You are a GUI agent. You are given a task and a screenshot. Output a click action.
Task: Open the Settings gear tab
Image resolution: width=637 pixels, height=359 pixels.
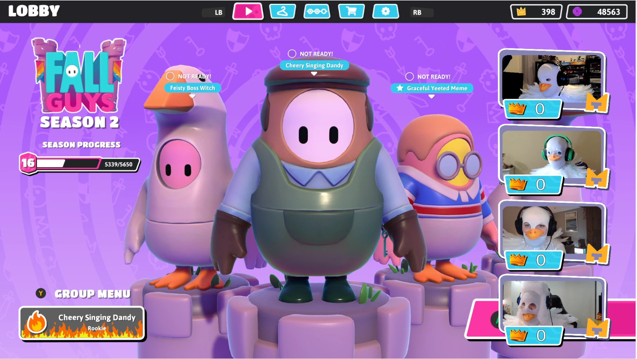pos(386,11)
